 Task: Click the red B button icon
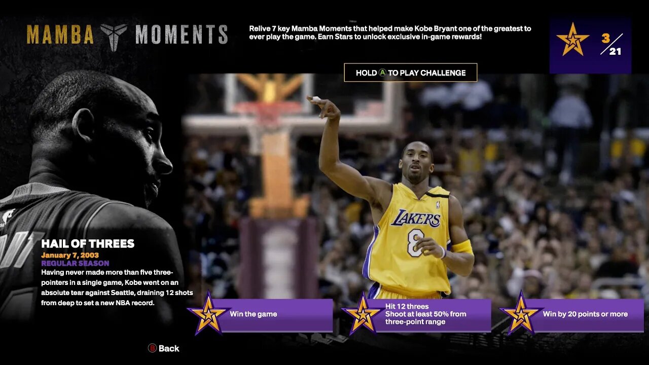click(x=152, y=348)
